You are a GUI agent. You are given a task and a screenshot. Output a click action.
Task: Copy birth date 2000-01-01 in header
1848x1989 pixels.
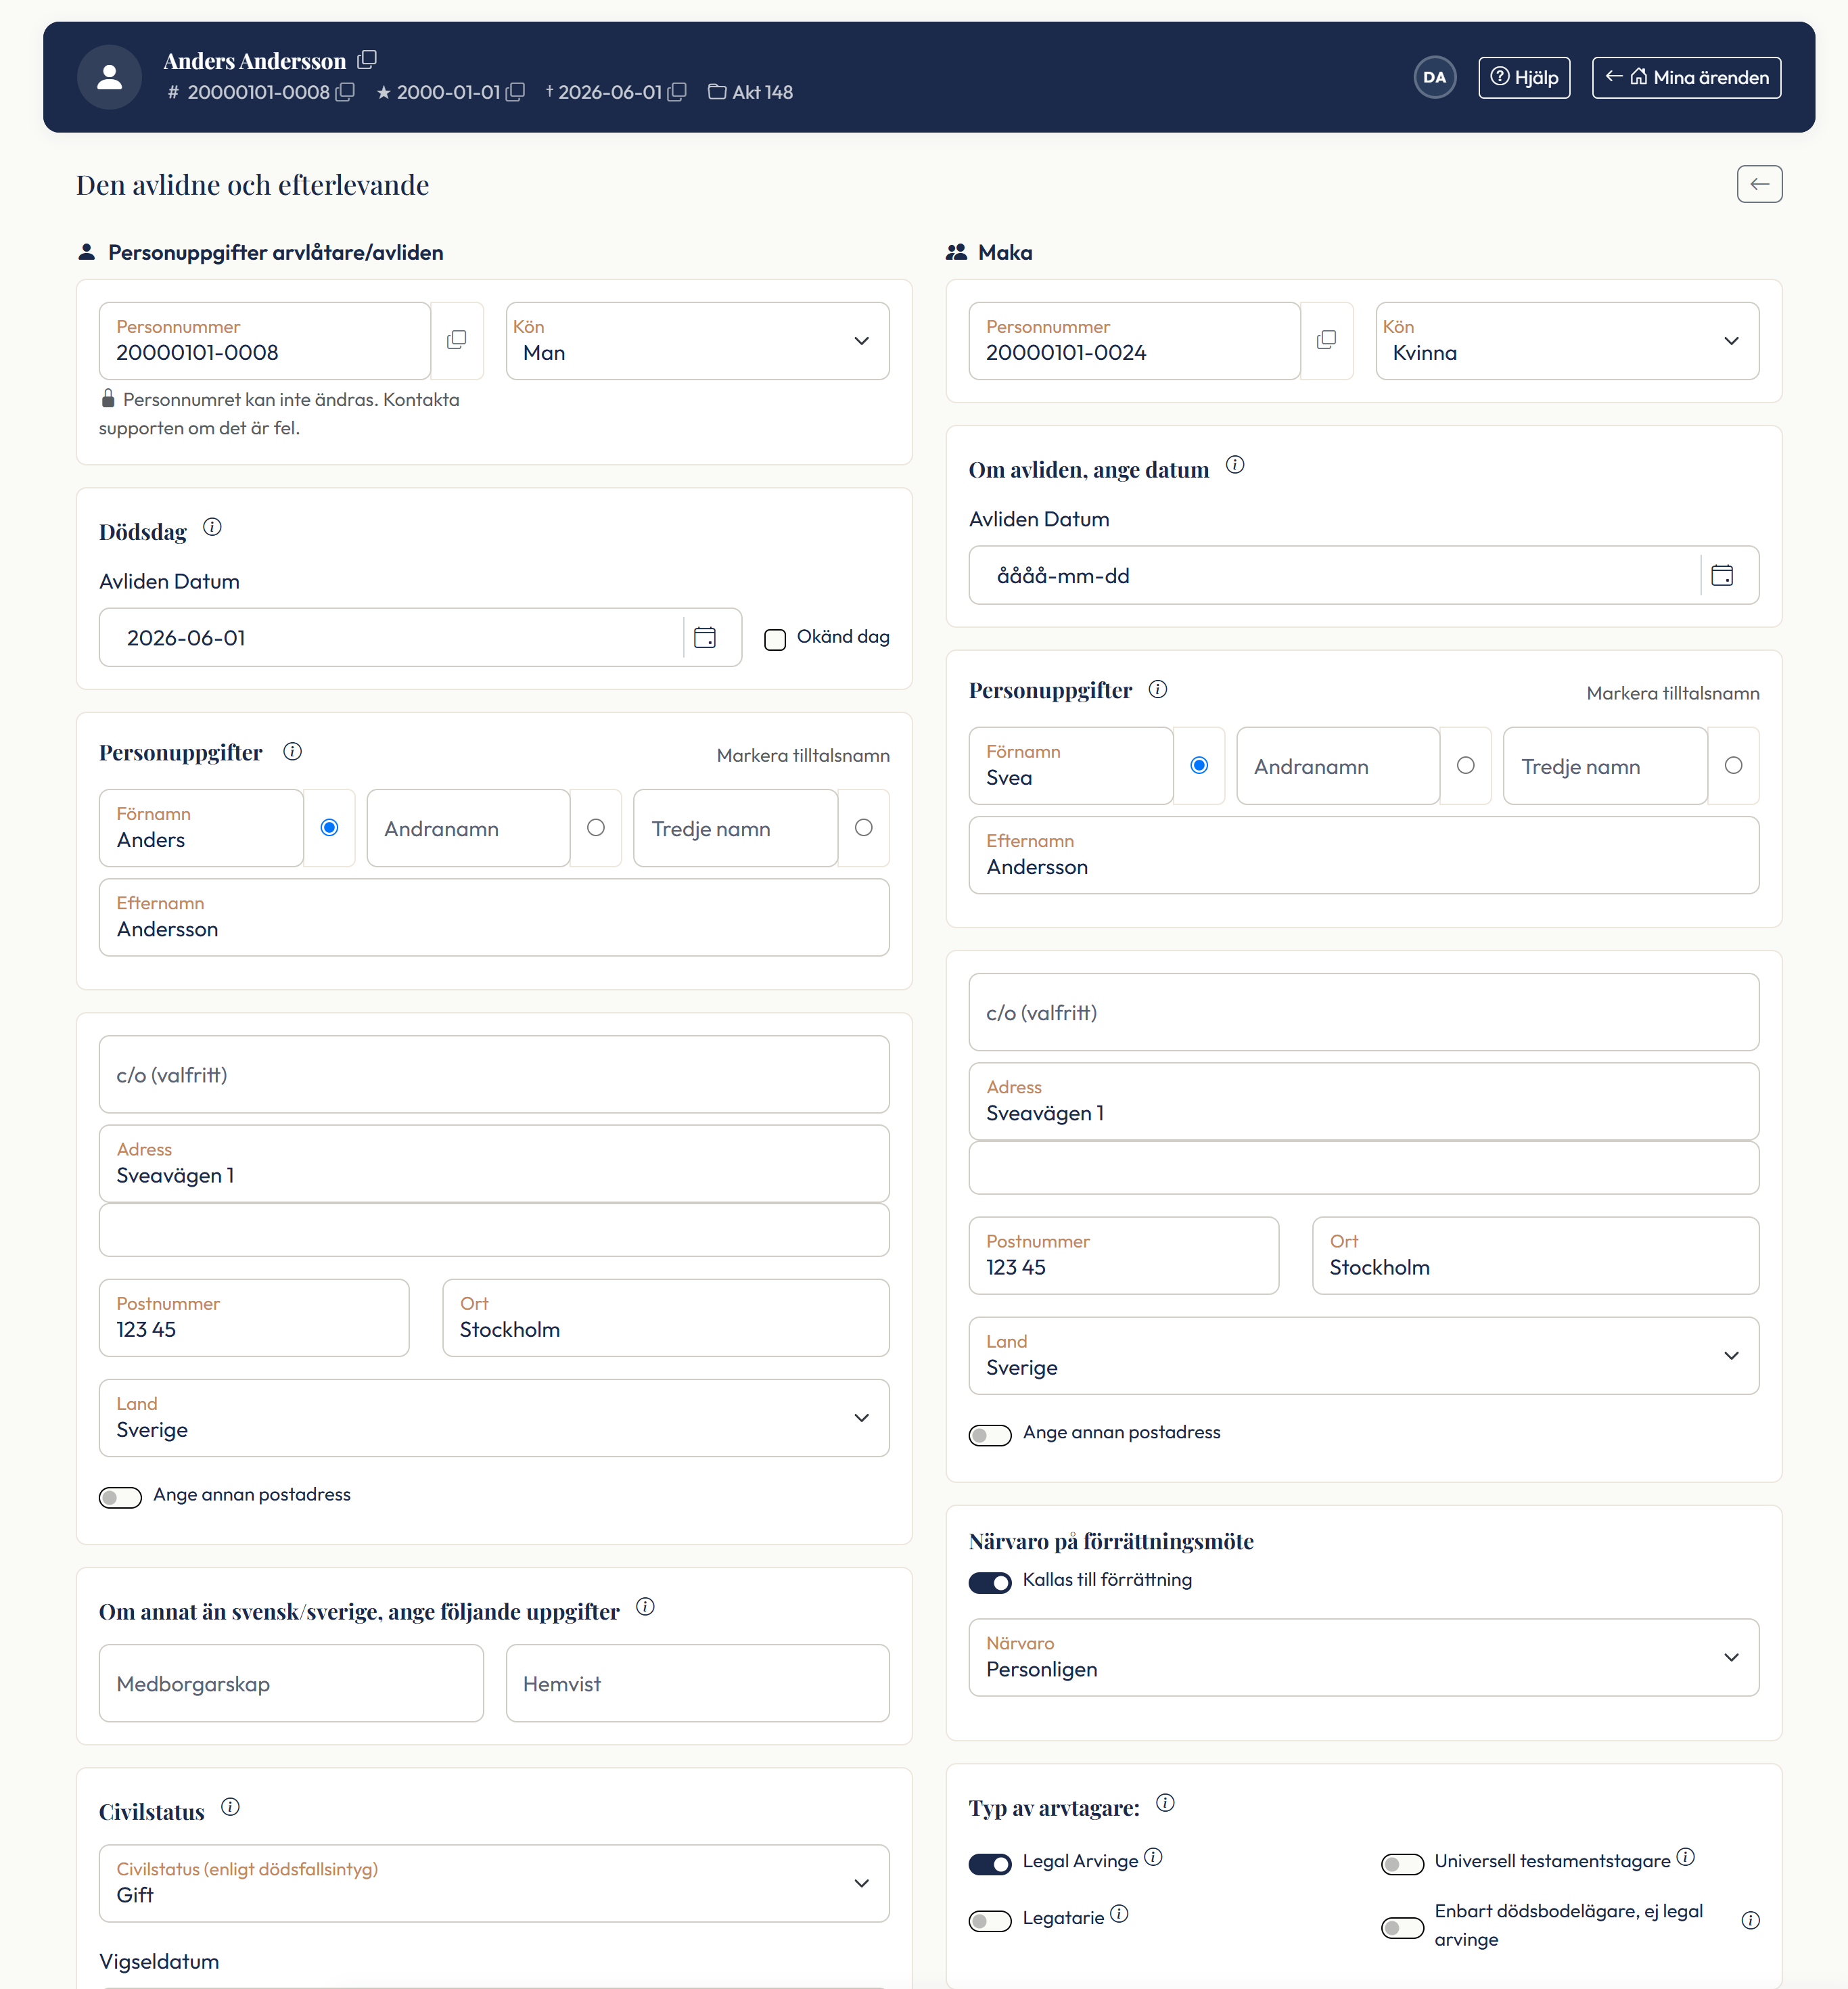[515, 92]
